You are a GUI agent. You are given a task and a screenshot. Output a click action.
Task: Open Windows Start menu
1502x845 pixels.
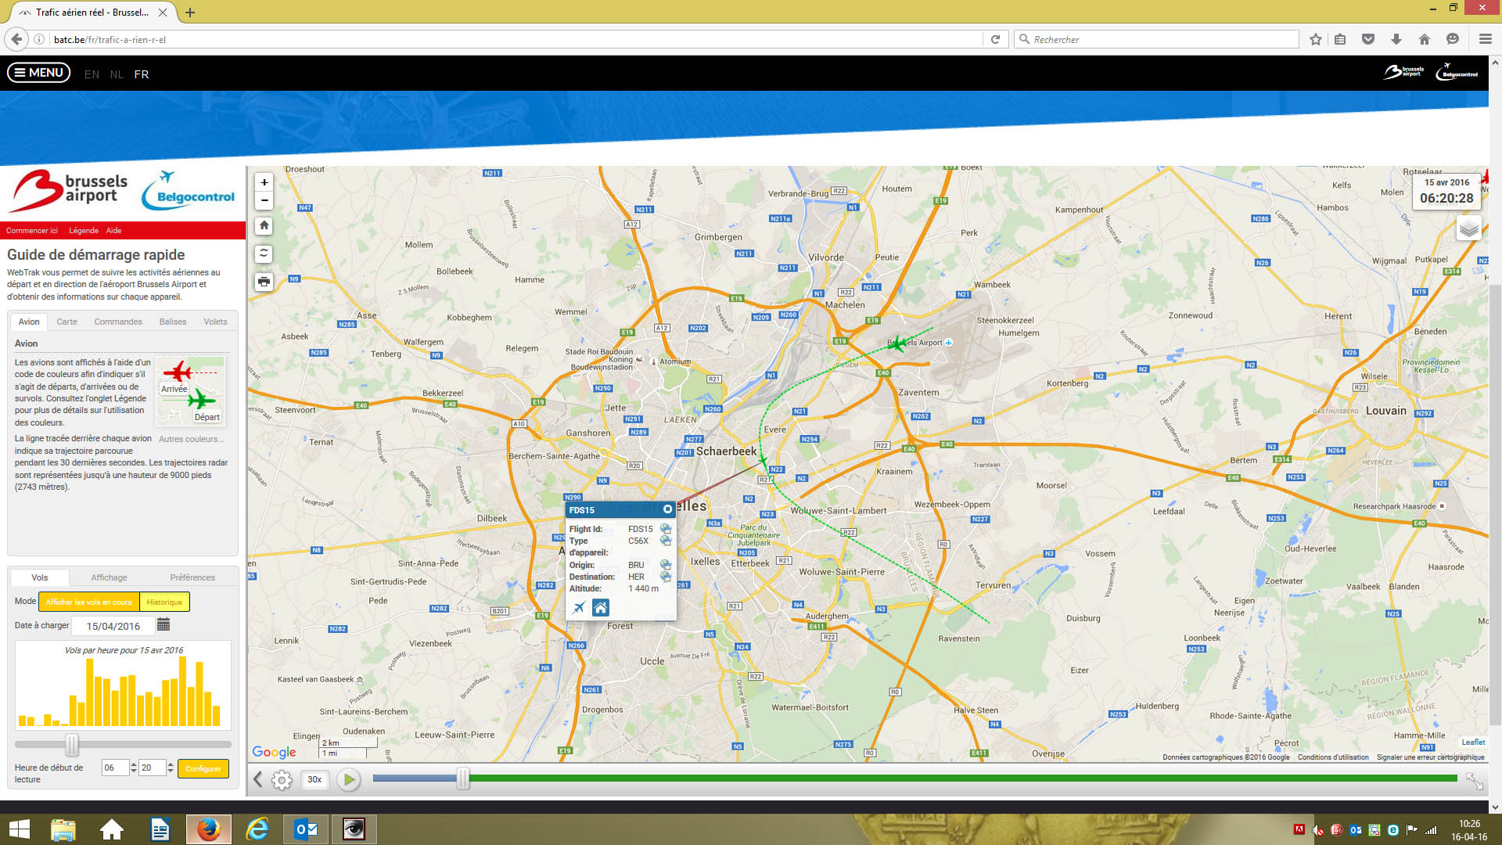[19, 829]
